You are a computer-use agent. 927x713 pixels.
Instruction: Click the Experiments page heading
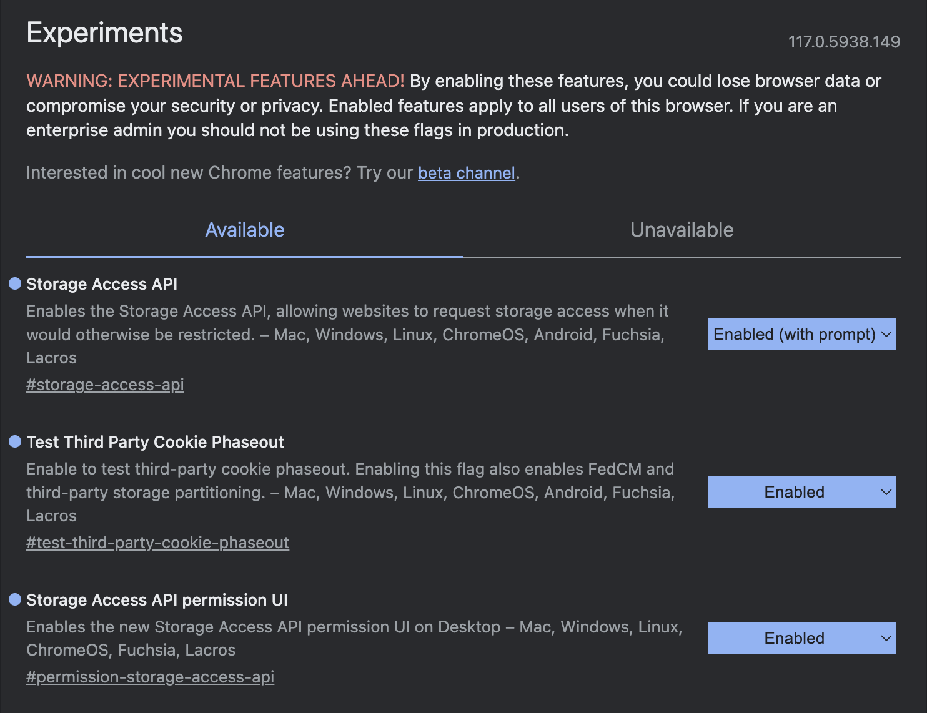point(104,32)
